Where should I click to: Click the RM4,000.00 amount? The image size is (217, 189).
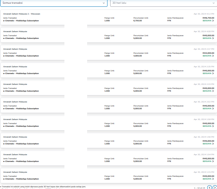(208, 53)
